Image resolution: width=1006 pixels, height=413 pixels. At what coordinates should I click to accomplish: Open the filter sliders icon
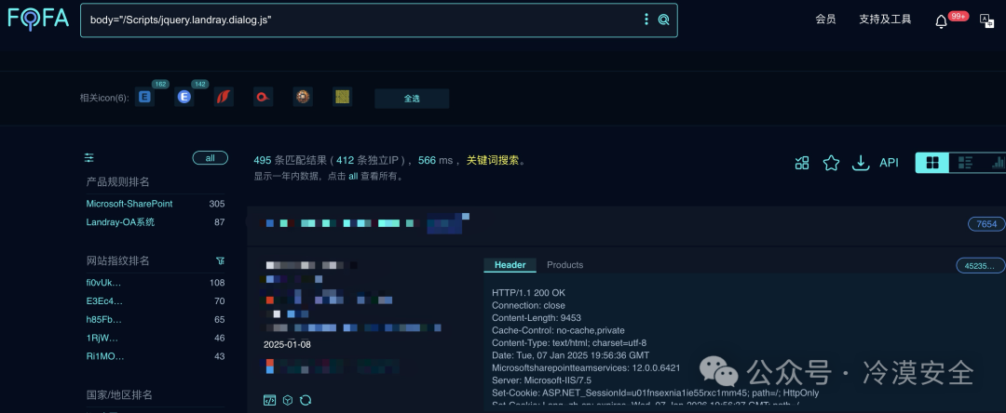89,157
